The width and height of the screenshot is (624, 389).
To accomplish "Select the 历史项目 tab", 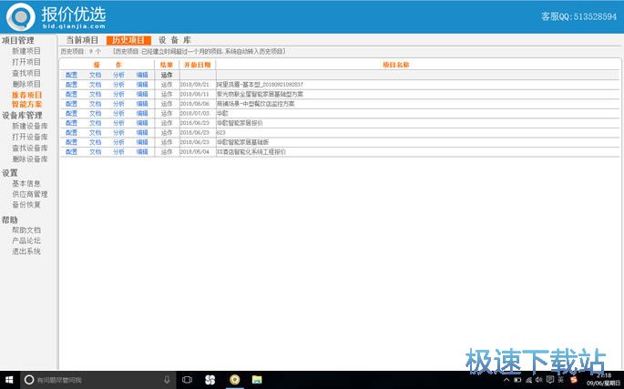I will pos(128,40).
